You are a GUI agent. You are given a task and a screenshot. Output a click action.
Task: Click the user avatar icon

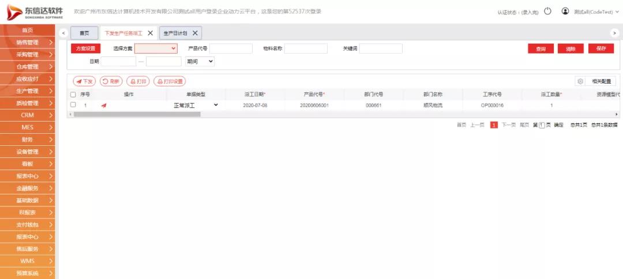[x=565, y=11]
